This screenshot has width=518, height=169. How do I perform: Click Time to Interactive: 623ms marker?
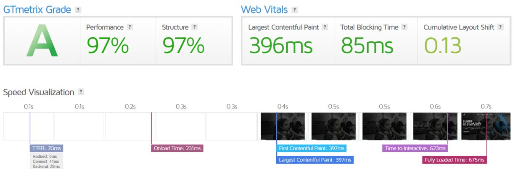[x=415, y=148]
